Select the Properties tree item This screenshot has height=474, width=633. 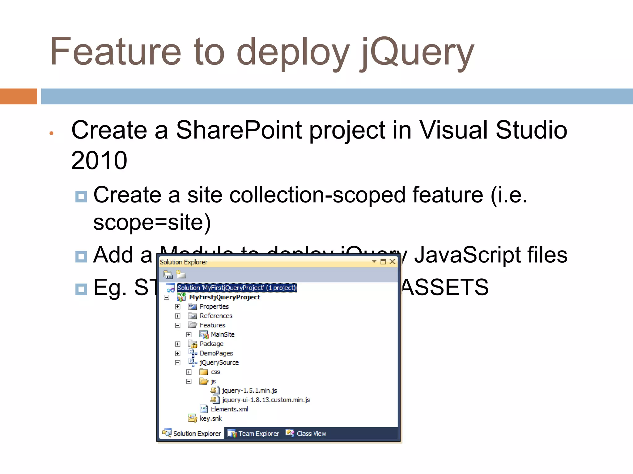tap(214, 306)
